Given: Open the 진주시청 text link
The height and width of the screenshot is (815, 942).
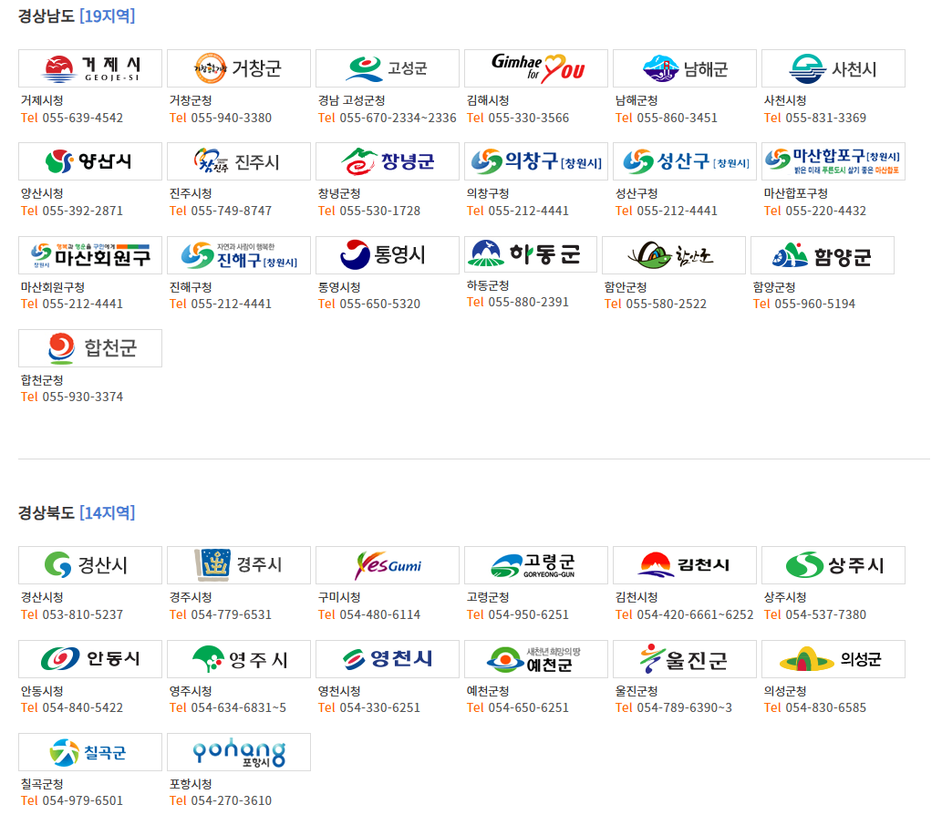Looking at the screenshot, I should coord(191,193).
